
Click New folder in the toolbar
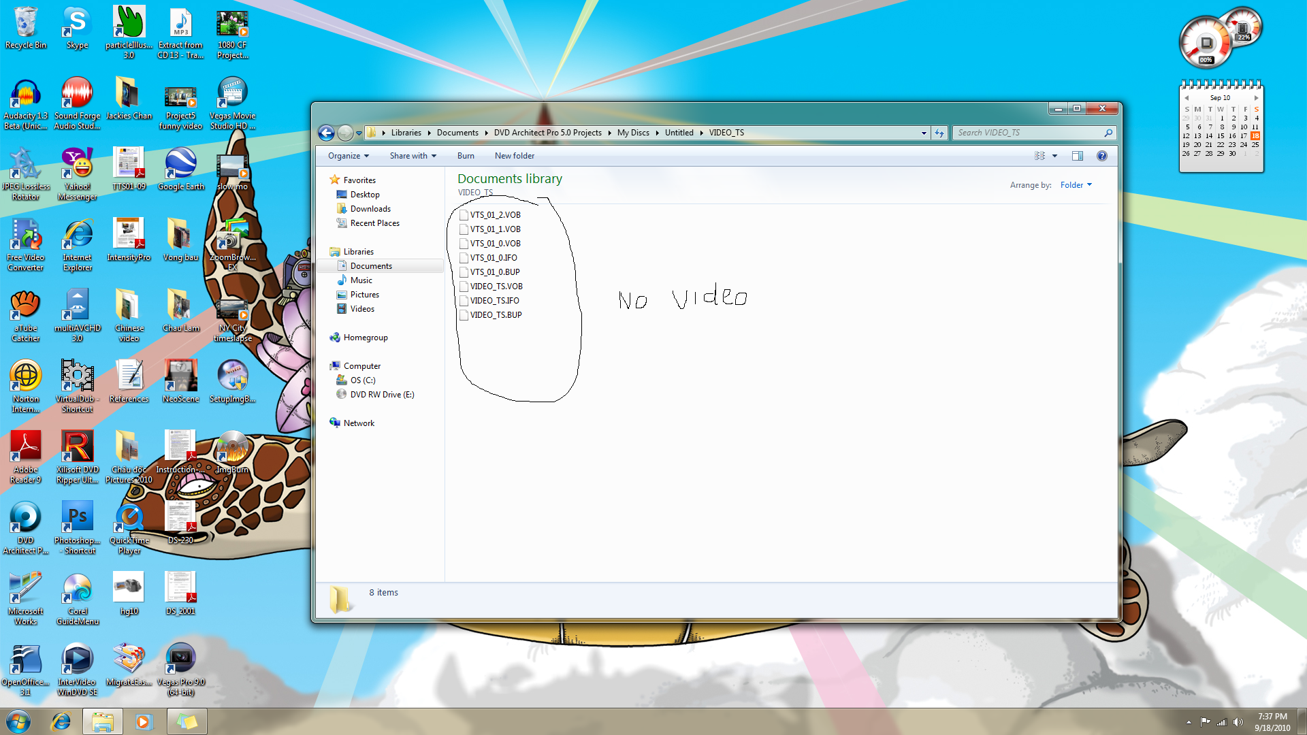pos(514,156)
